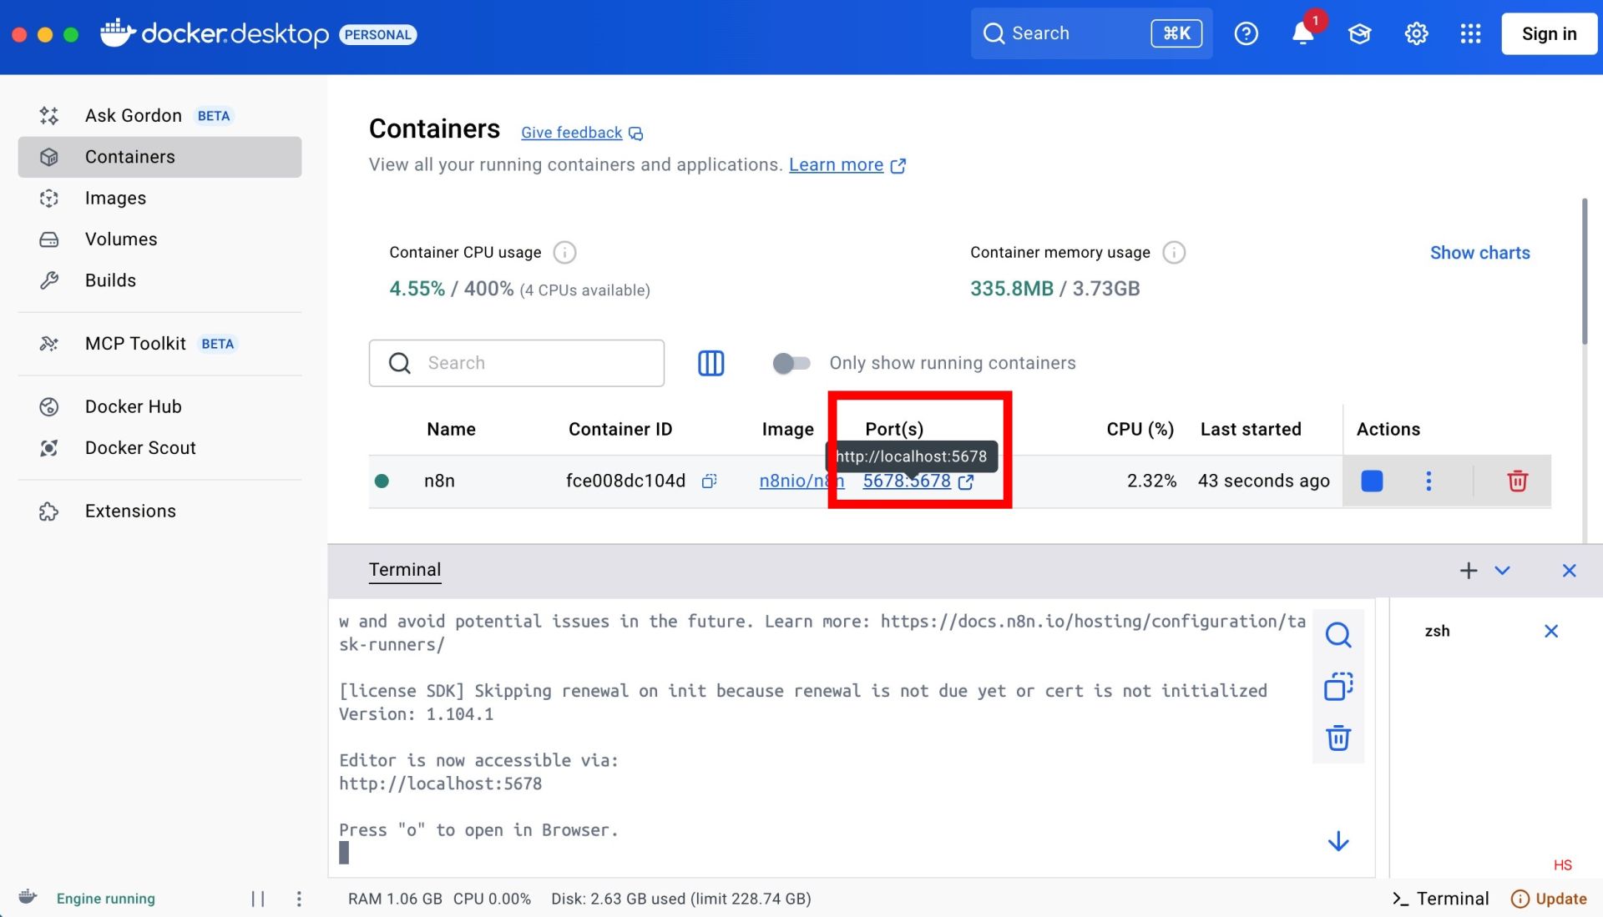Click Engine running status
Viewport: 1603px width, 917px height.
click(105, 899)
